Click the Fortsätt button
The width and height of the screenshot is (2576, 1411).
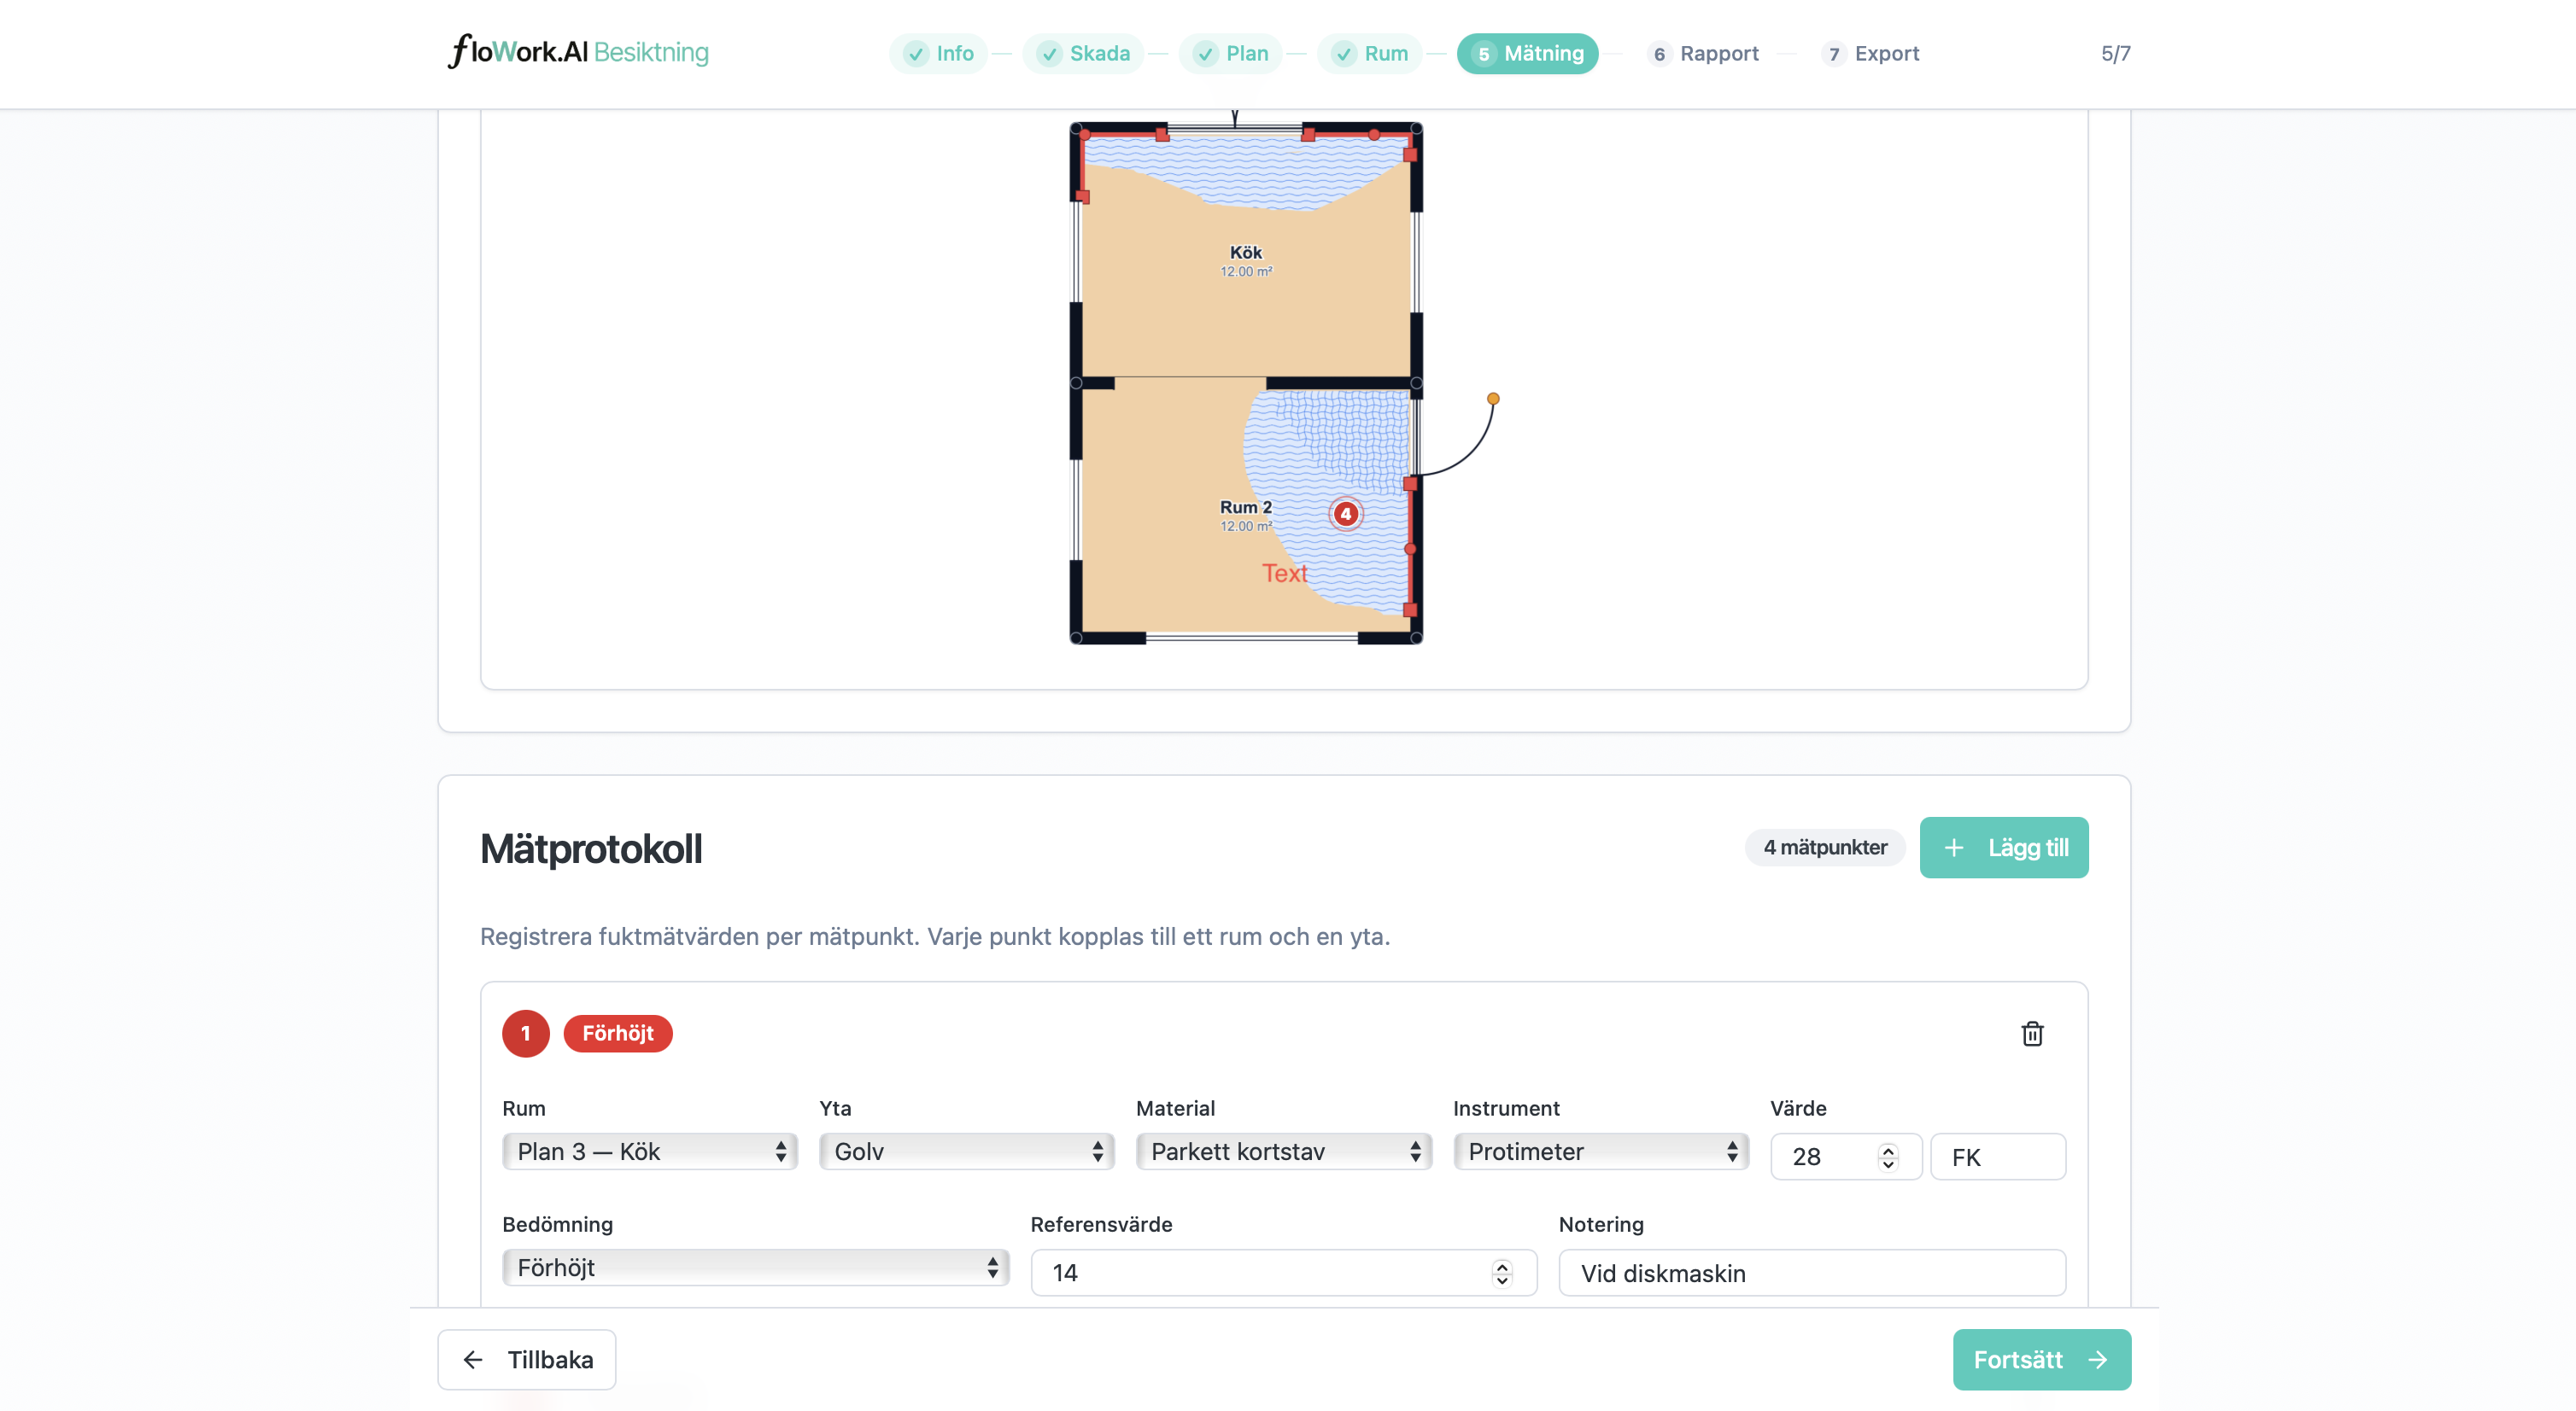click(2042, 1359)
